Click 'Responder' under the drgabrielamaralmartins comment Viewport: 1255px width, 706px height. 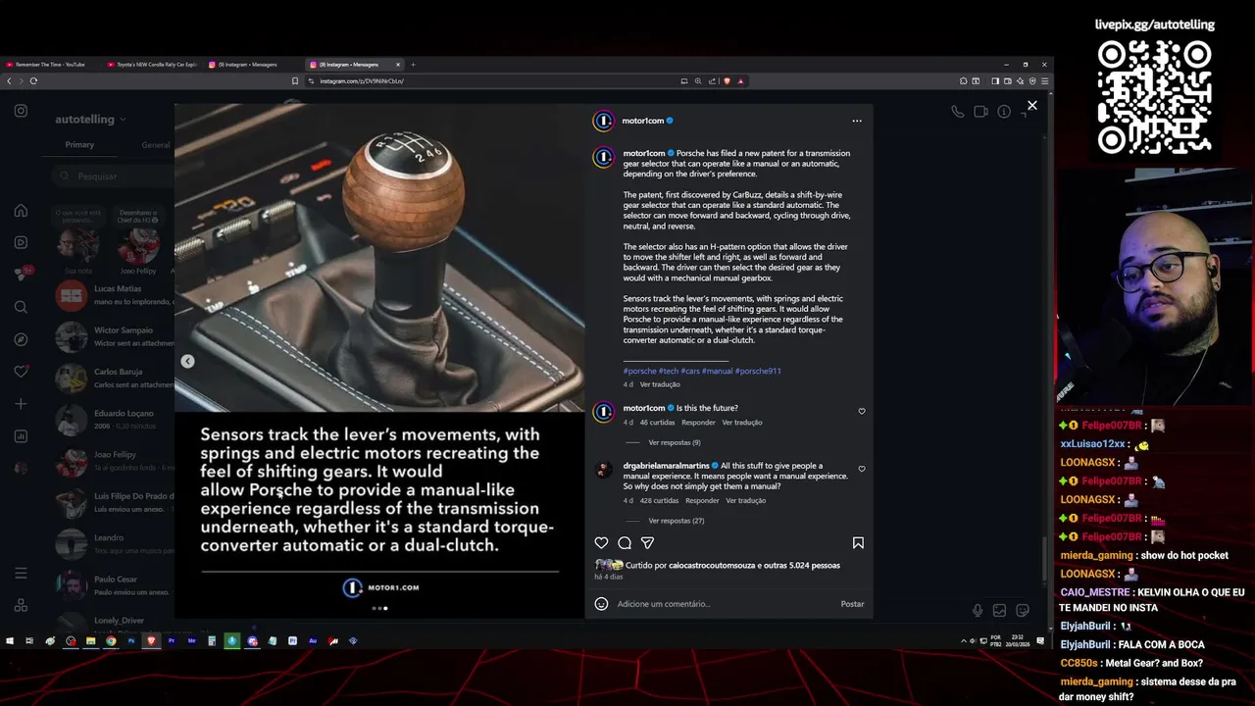coord(702,500)
